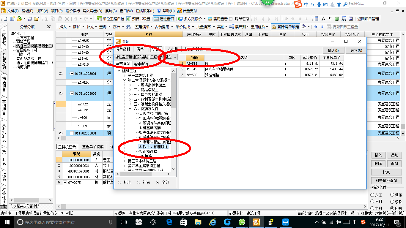Click the Windows Start button
This screenshot has width=406, height=228.
tap(7, 222)
